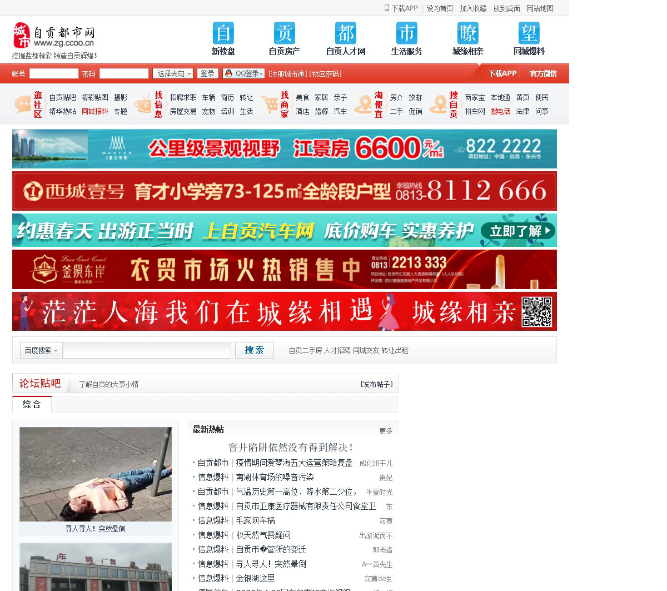The width and height of the screenshot is (667, 591).
Task: Open 房介 link
Action: click(x=396, y=97)
